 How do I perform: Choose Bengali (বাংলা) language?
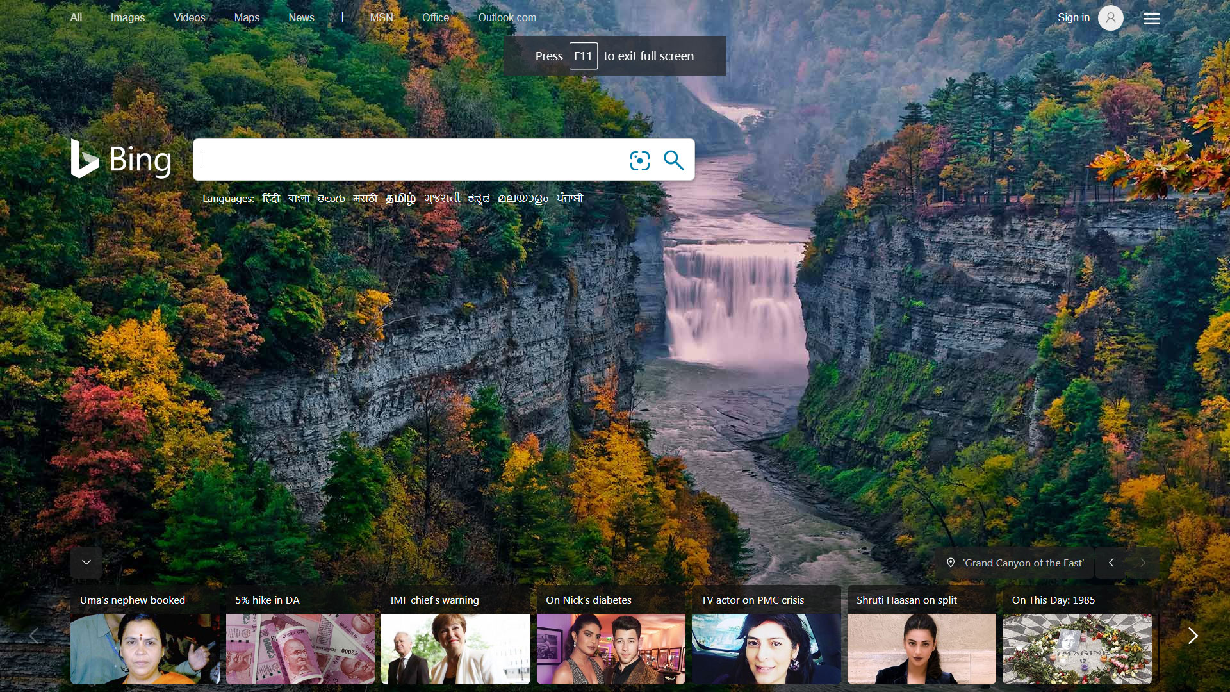pyautogui.click(x=299, y=199)
